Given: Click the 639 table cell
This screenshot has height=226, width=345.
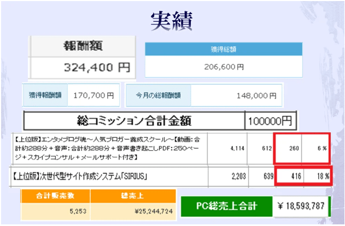Looking at the screenshot, I should coord(268,176).
